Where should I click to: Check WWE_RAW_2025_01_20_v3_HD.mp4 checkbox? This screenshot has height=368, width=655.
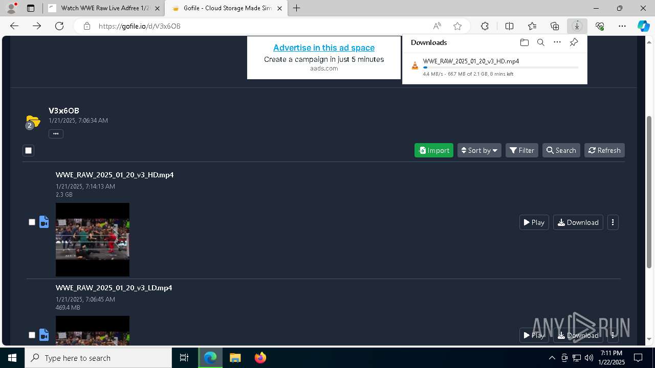tap(32, 222)
